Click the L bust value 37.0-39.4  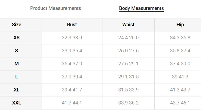(72, 77)
